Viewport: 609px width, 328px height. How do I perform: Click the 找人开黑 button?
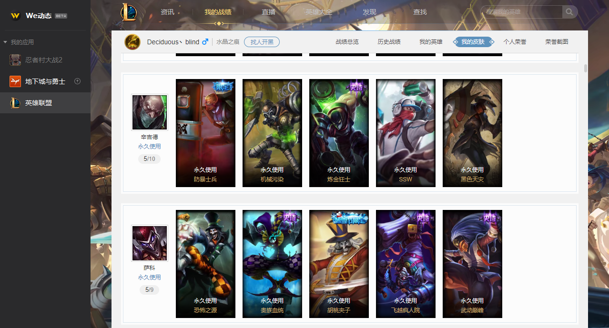[262, 42]
